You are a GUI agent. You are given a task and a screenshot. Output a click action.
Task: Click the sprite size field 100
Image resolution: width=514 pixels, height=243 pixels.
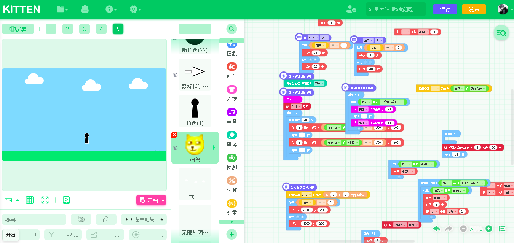[105, 235]
